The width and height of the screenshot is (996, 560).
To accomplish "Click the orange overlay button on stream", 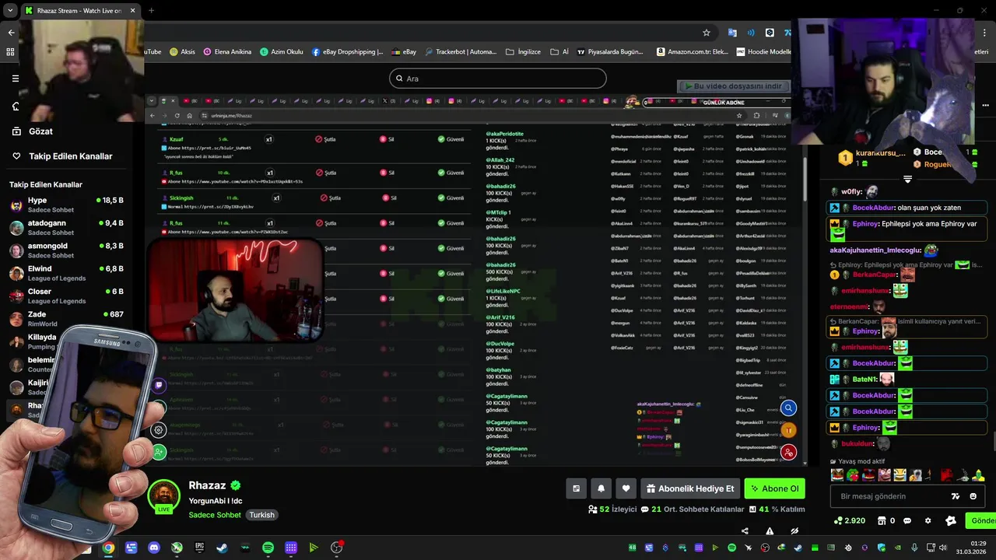I will [x=788, y=430].
